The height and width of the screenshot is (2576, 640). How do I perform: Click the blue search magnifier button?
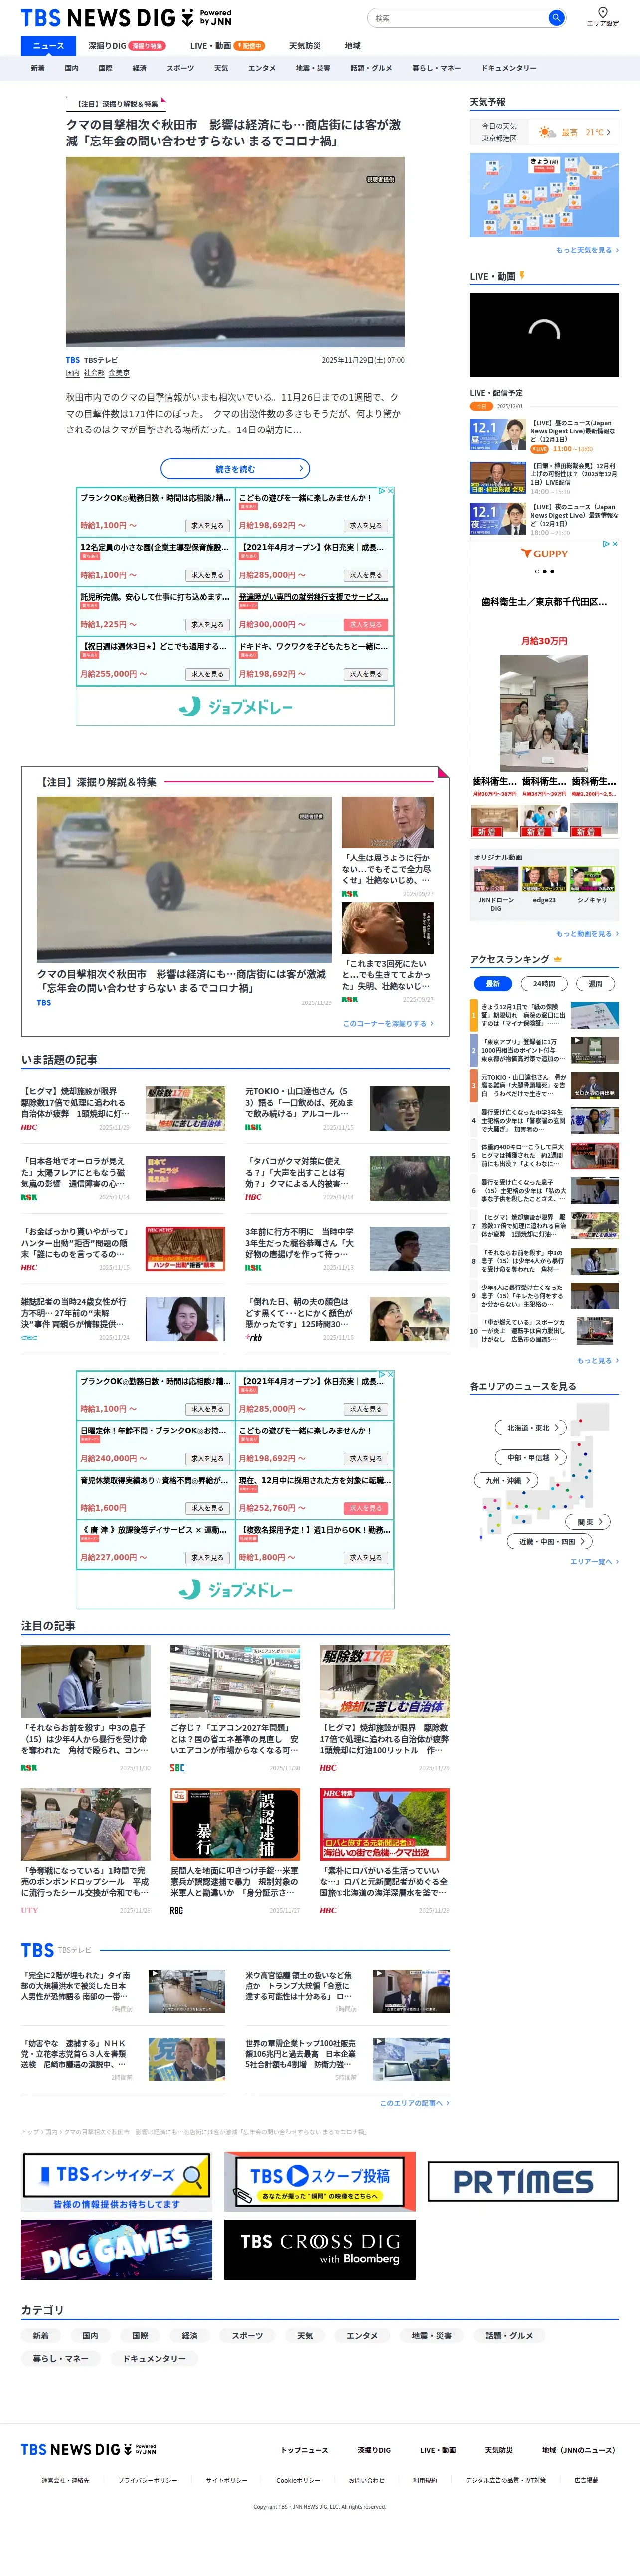[556, 18]
